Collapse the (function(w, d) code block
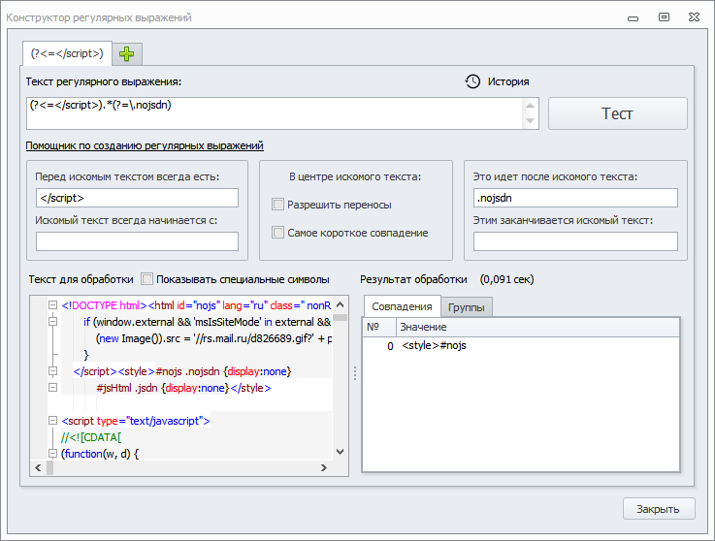This screenshot has width=715, height=541. pos(53,453)
